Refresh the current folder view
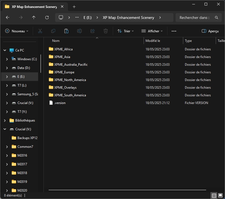The image size is (225, 199). click(47, 18)
